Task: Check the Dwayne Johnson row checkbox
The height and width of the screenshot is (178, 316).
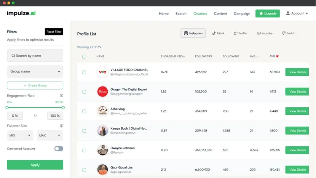Action: (x=84, y=150)
